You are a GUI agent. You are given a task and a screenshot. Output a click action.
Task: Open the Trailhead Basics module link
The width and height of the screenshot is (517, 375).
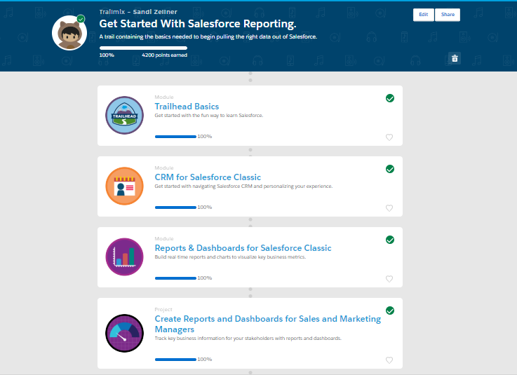point(187,107)
